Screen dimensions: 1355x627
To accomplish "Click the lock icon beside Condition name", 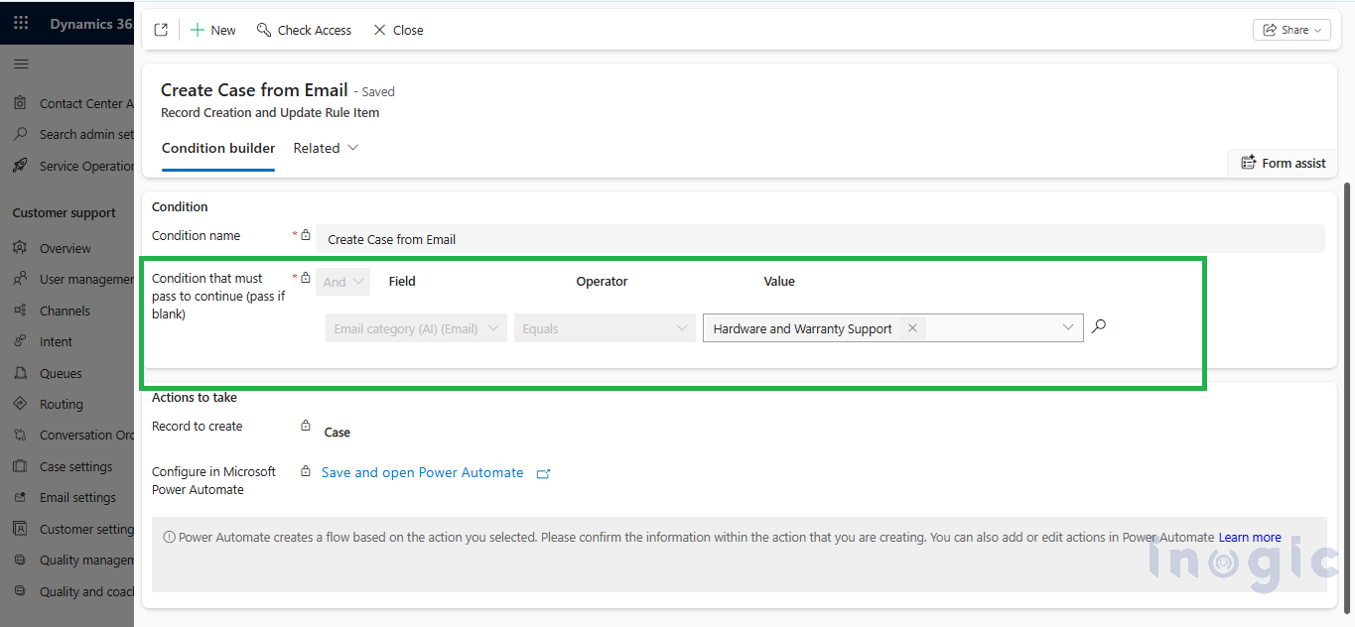I will coord(306,235).
